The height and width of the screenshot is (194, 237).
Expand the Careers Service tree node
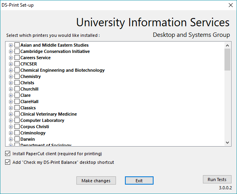click(11, 58)
